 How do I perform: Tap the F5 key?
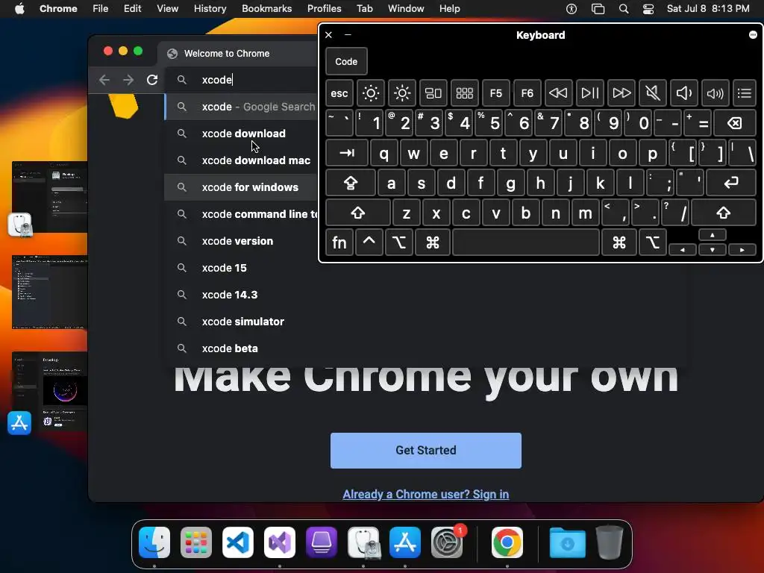click(495, 93)
